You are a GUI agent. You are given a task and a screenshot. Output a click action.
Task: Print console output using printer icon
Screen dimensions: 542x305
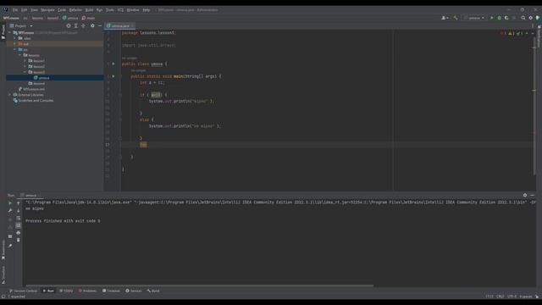pyautogui.click(x=19, y=233)
